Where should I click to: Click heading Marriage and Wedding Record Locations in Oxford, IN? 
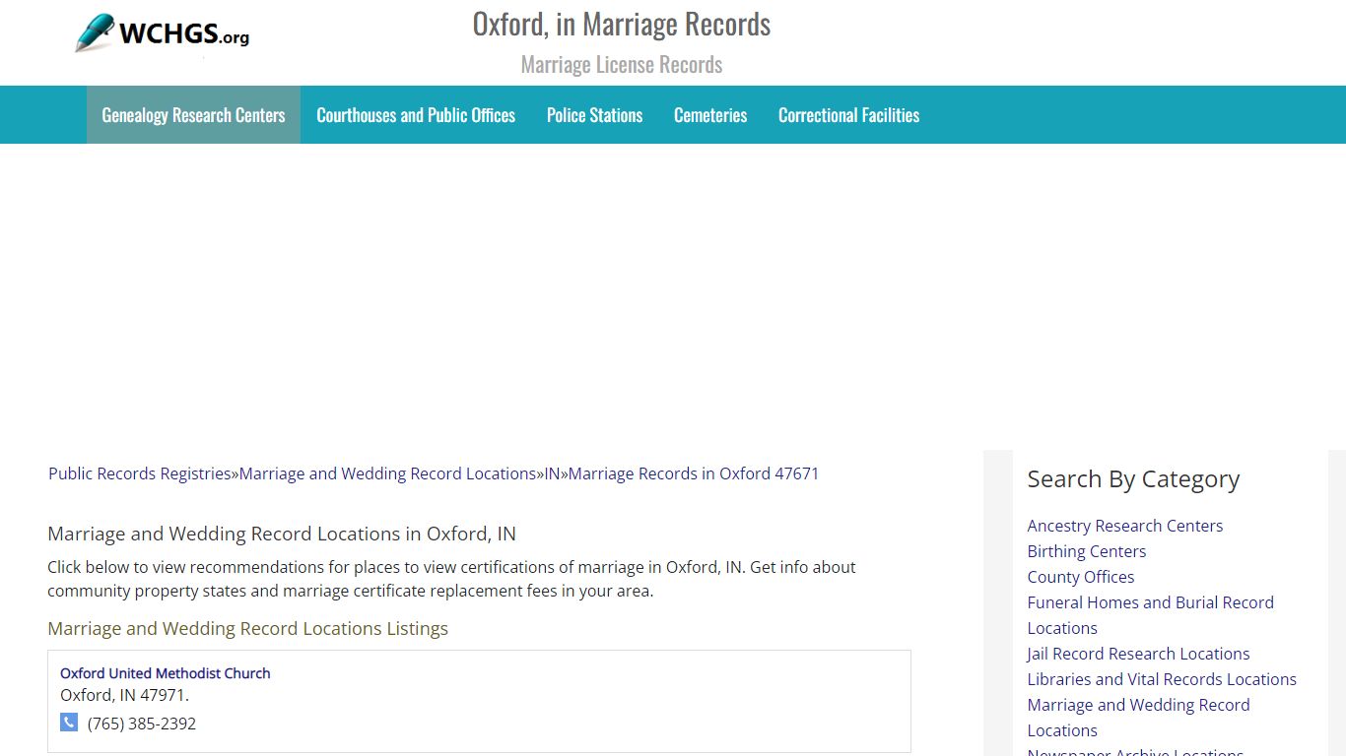282,534
